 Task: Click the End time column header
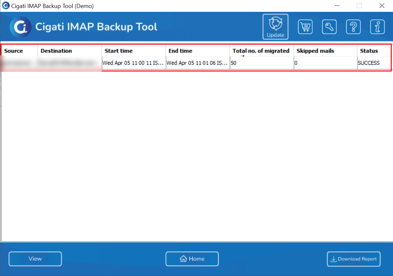[x=198, y=51]
